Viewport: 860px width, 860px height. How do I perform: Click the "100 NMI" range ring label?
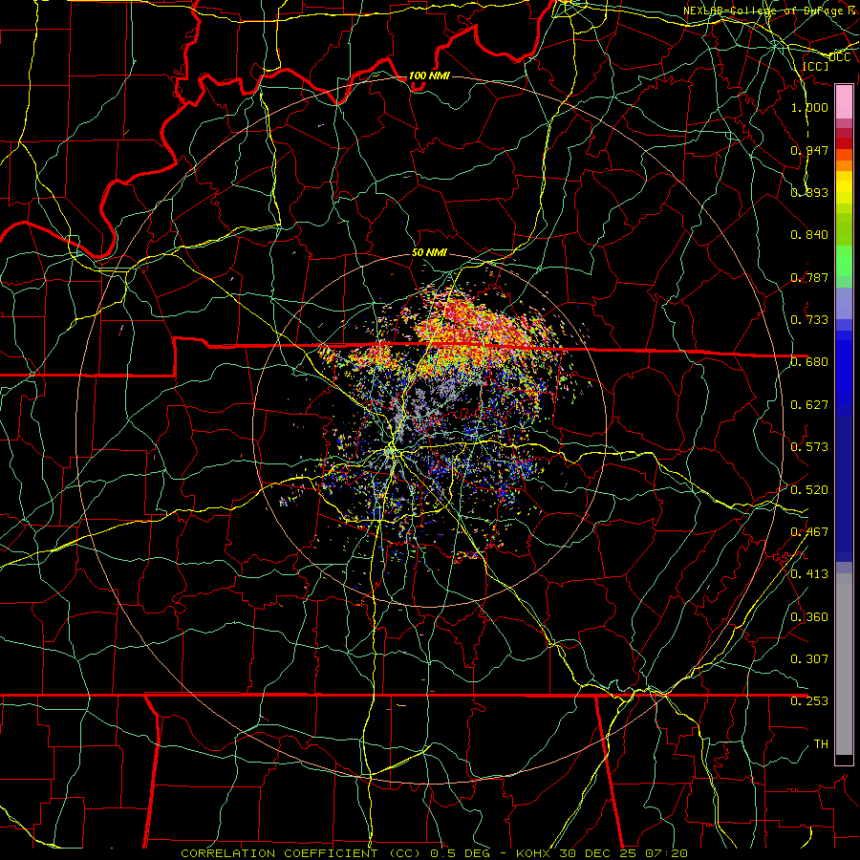click(429, 75)
